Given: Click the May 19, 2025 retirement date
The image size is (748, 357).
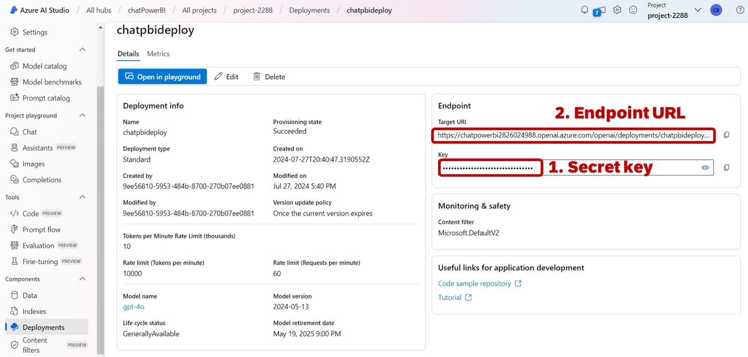Looking at the screenshot, I should click(307, 334).
